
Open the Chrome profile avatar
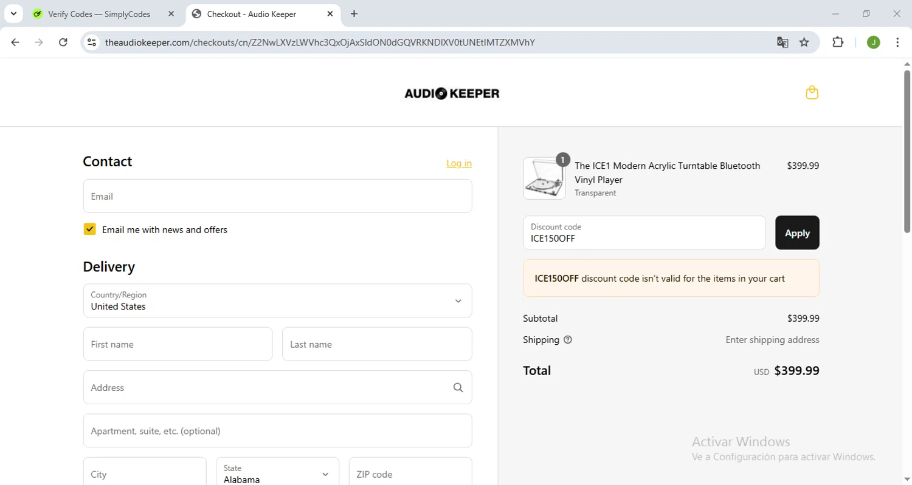tap(873, 42)
